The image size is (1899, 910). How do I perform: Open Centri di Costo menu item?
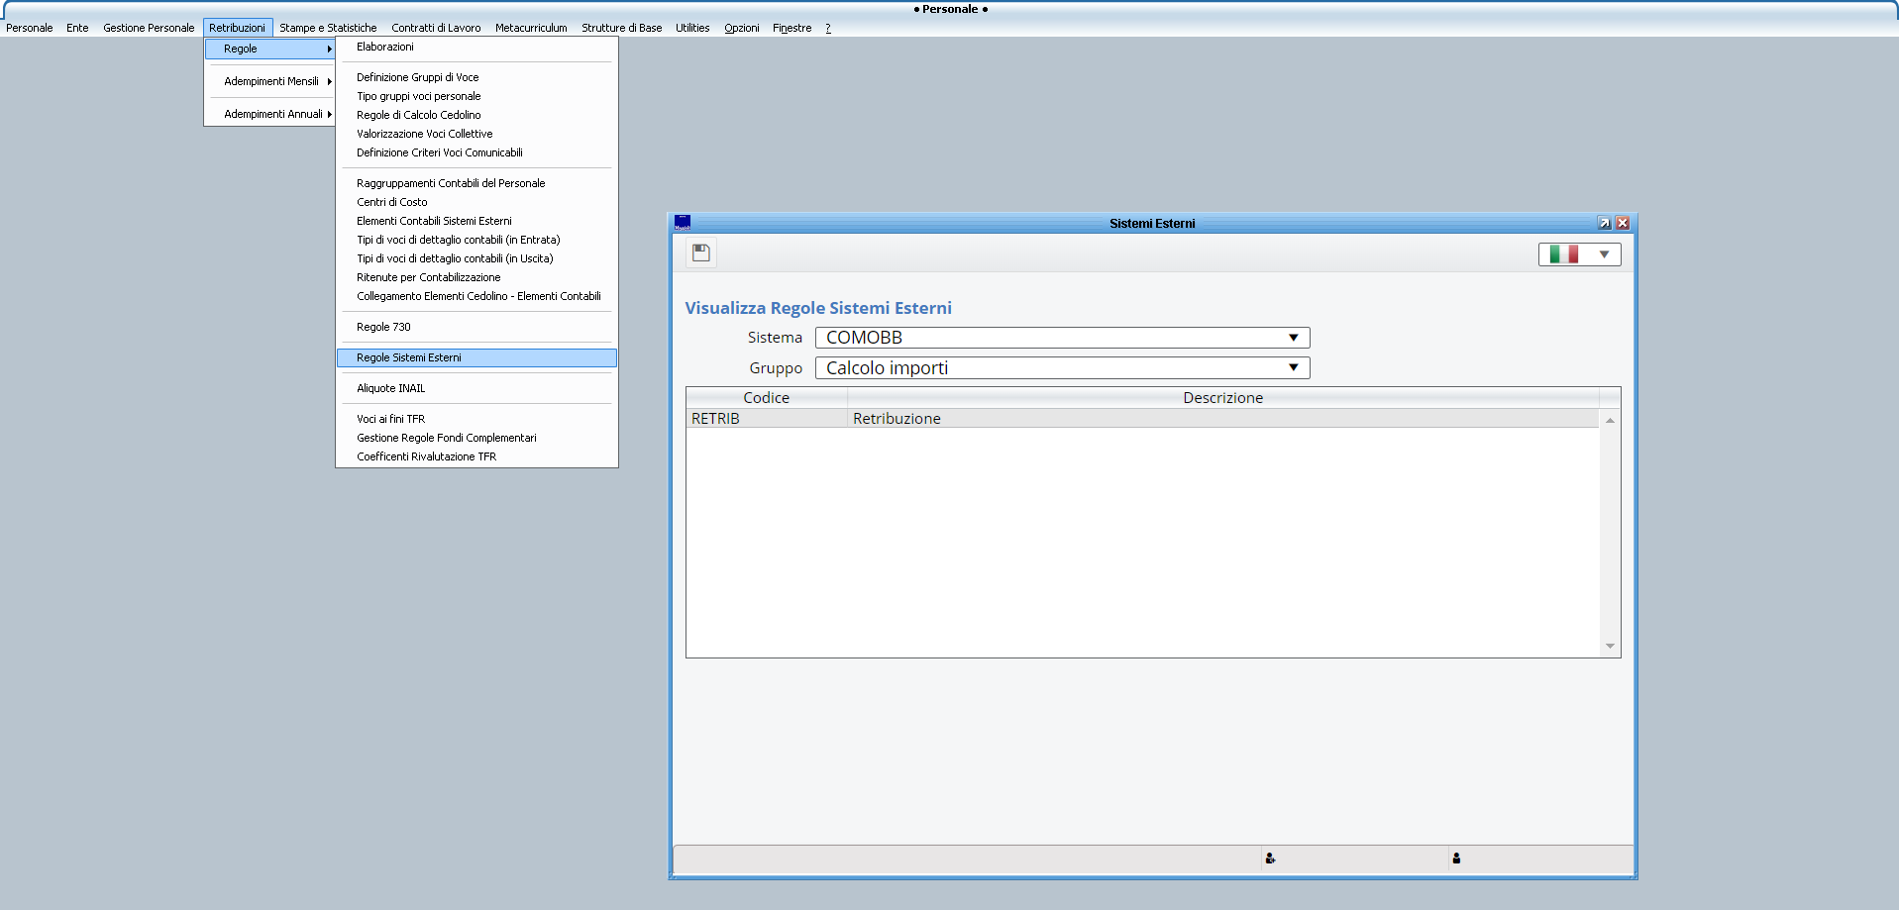click(x=391, y=202)
